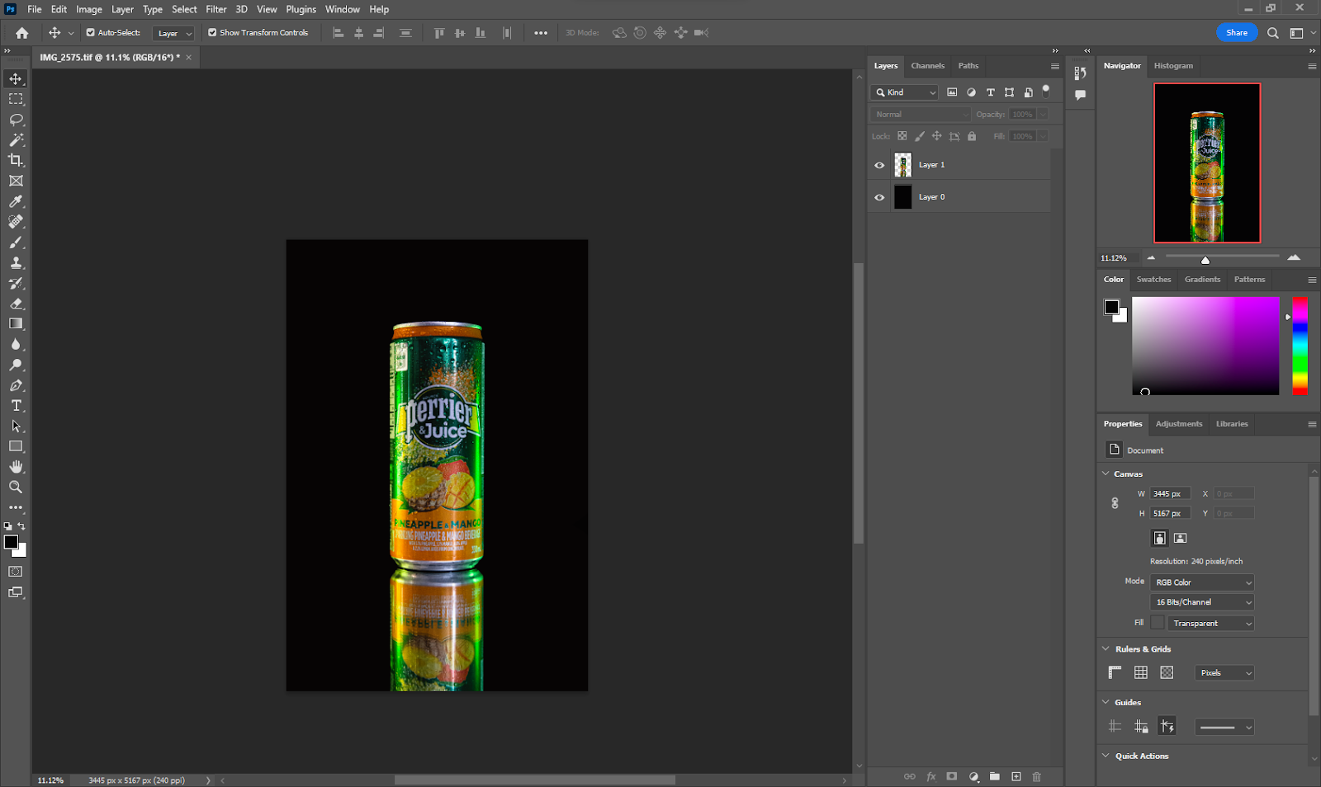Collapse the Canvas section
The image size is (1321, 787).
click(x=1106, y=474)
